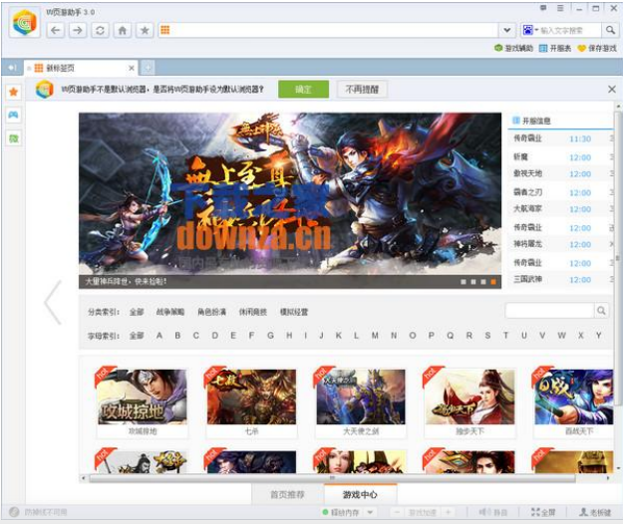Open the home page via house icon

(123, 30)
